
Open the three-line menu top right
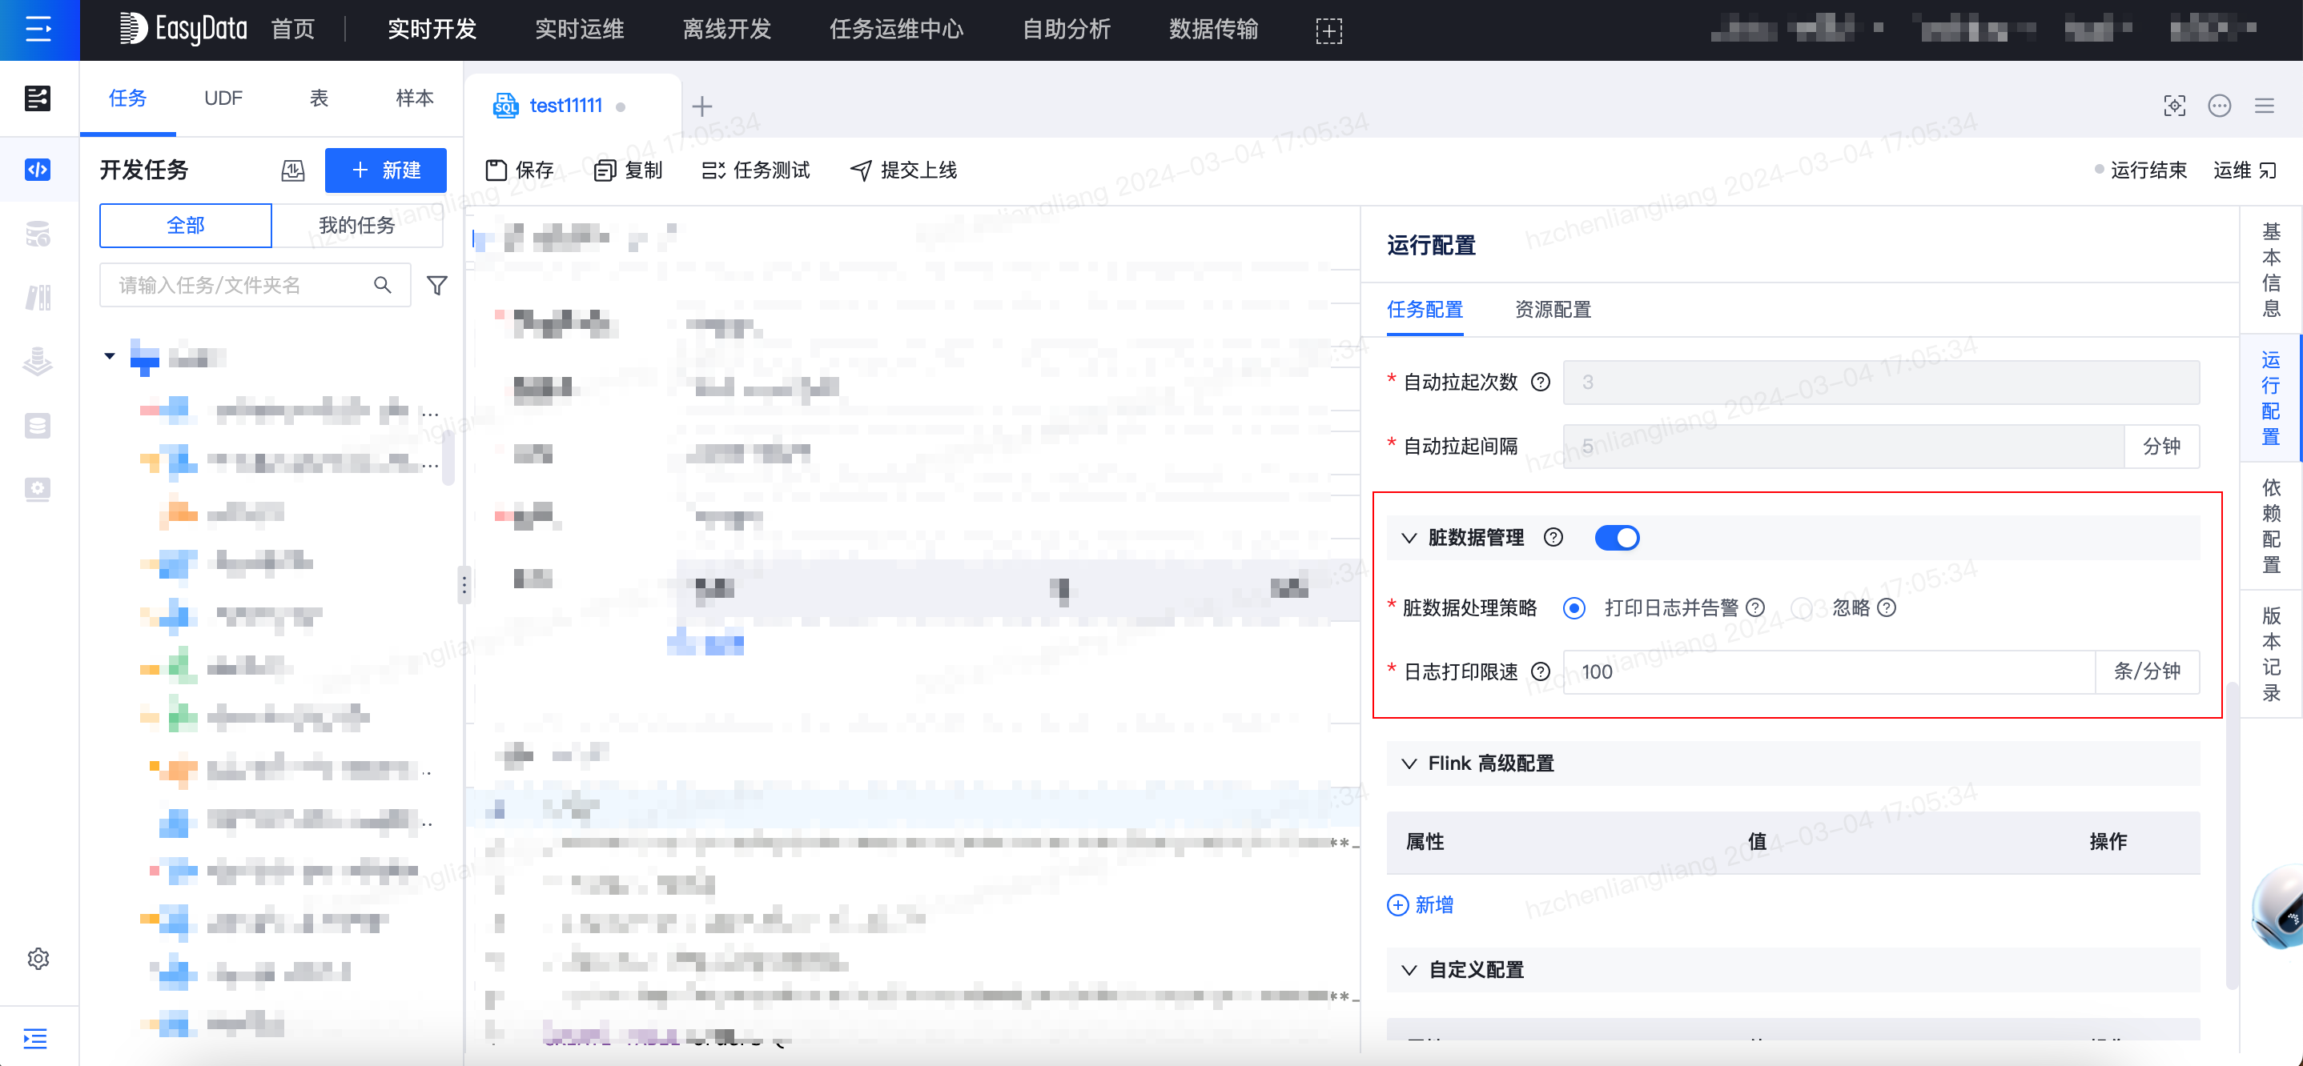2265,106
